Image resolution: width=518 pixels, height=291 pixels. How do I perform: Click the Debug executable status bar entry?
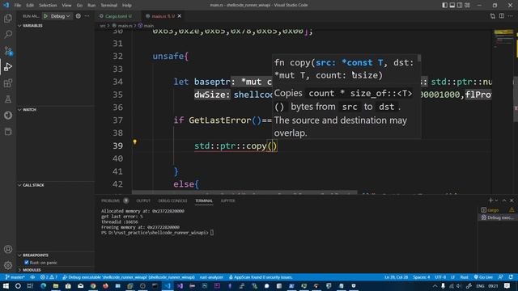[x=129, y=277]
